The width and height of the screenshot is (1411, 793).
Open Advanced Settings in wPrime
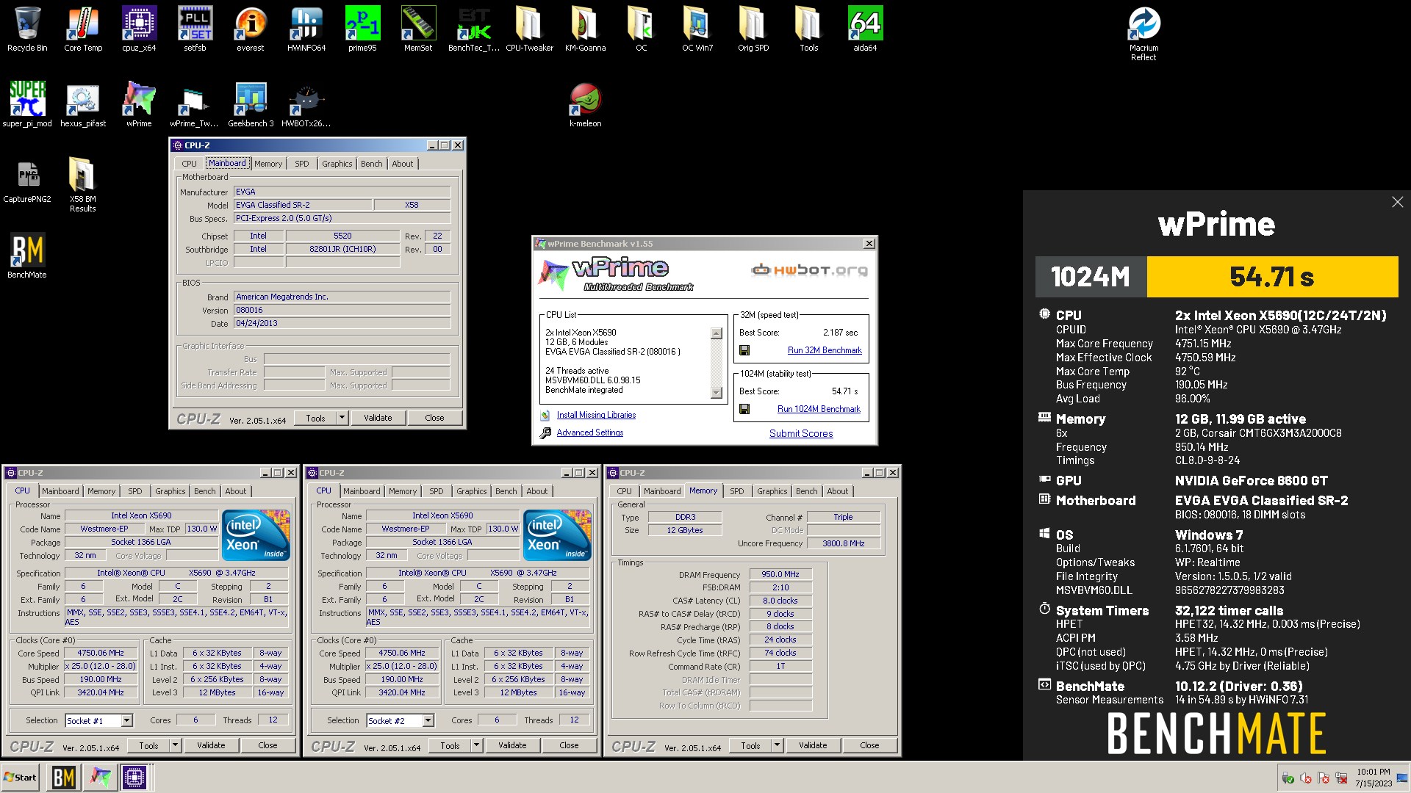point(589,432)
